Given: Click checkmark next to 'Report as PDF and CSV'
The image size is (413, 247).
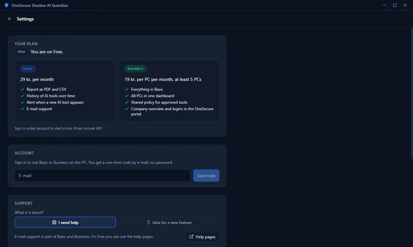Looking at the screenshot, I should [22, 89].
